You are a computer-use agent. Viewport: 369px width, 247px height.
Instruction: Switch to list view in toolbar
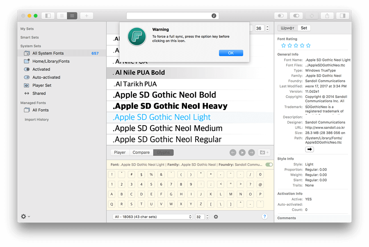pos(72,16)
